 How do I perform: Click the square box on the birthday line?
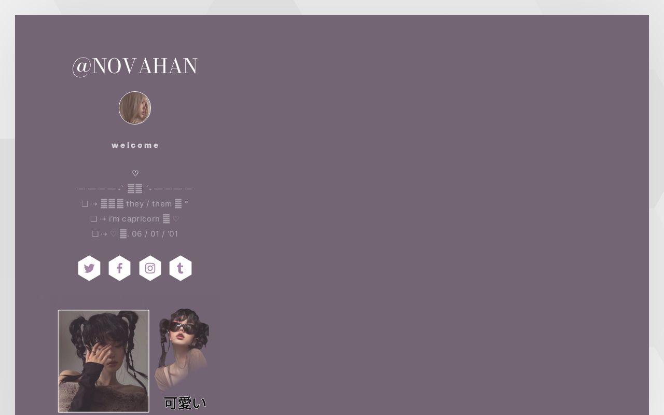coord(95,234)
